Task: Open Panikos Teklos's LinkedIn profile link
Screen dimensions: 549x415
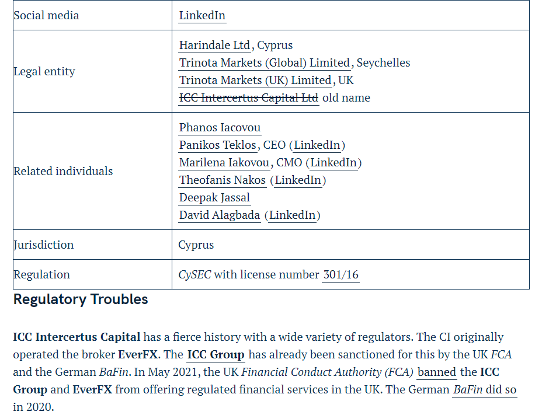Action: coord(317,145)
